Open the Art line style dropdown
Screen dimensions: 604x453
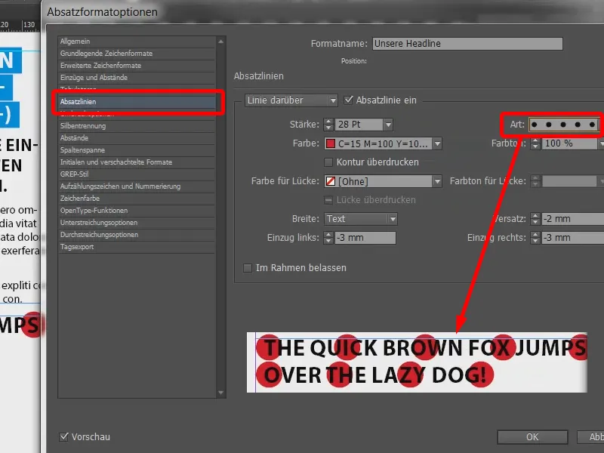[x=563, y=125]
